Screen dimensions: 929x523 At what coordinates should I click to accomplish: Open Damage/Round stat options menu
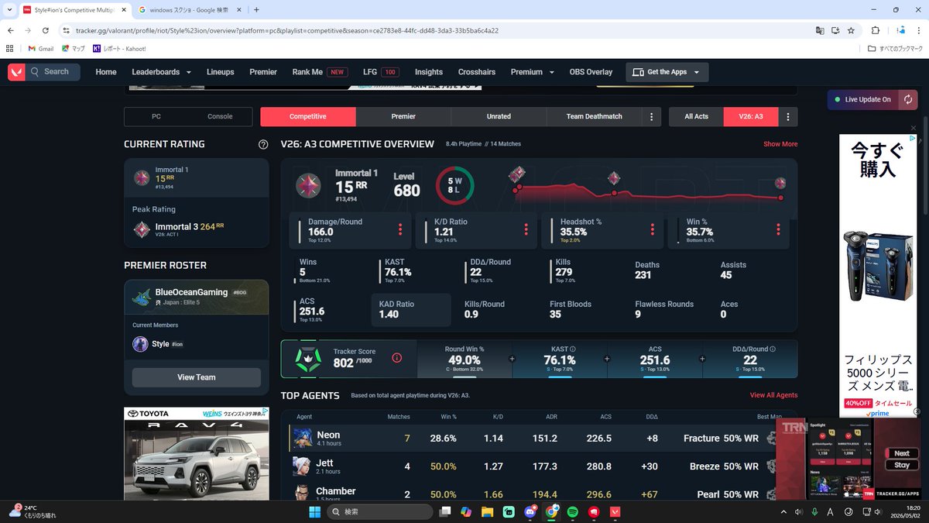pos(400,229)
